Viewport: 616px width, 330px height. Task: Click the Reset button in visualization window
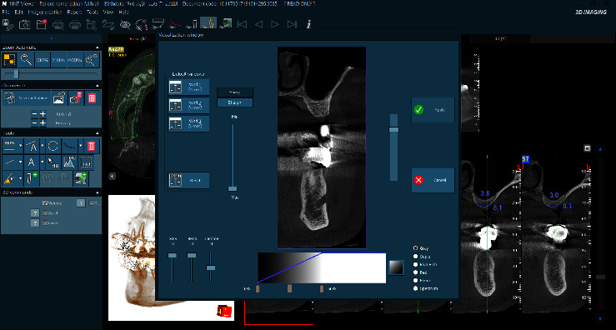click(188, 180)
